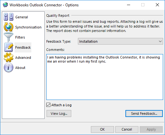165x135 pixels.
Task: Open the Advanced gear icon
Action: (x=9, y=57)
